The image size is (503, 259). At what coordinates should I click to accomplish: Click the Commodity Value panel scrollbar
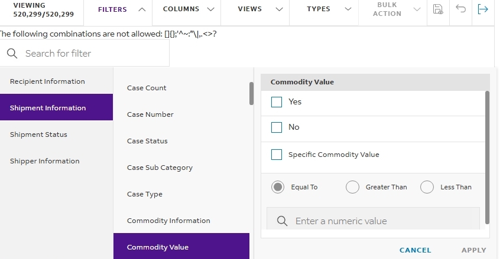(x=487, y=158)
